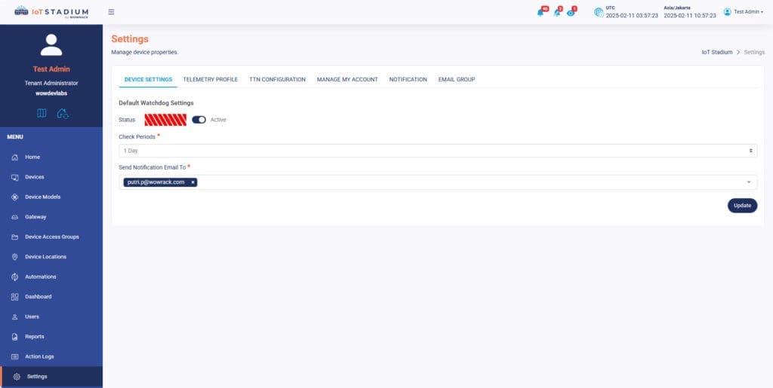Open Device Locations from the sidebar
The height and width of the screenshot is (388, 773).
coord(45,257)
